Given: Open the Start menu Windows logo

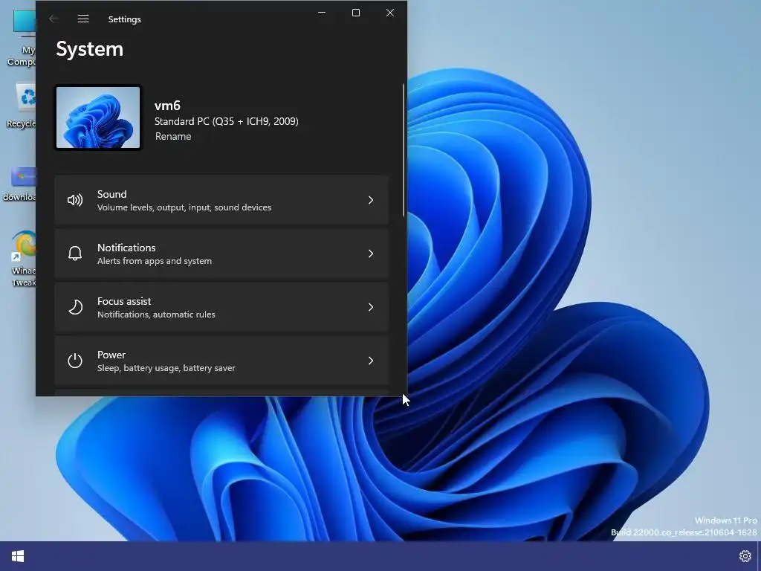Looking at the screenshot, I should pyautogui.click(x=18, y=556).
